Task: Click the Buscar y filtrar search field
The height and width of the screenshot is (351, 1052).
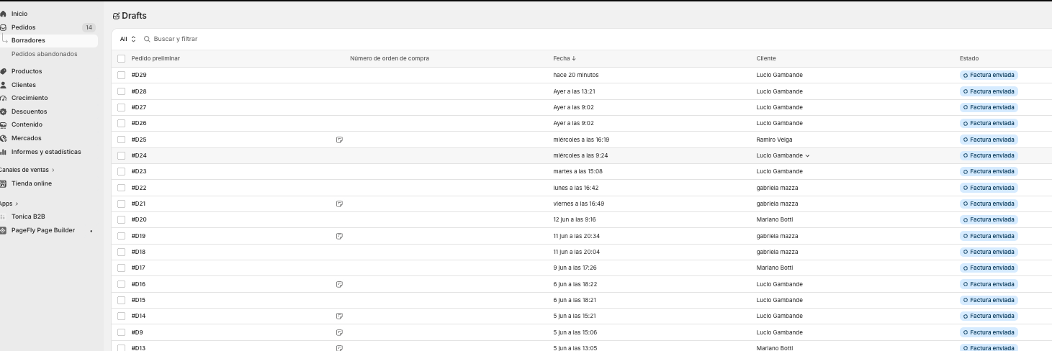Action: tap(176, 39)
